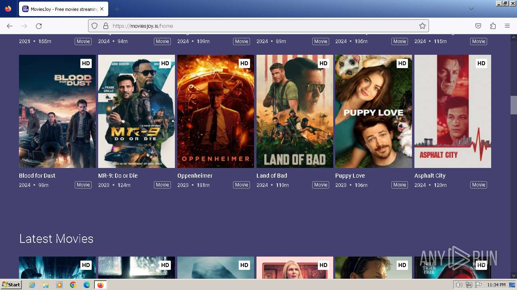Viewport: 517px width, 290px height.
Task: Click Movie tag under MR-9: Do or Die
Action: coord(162,185)
